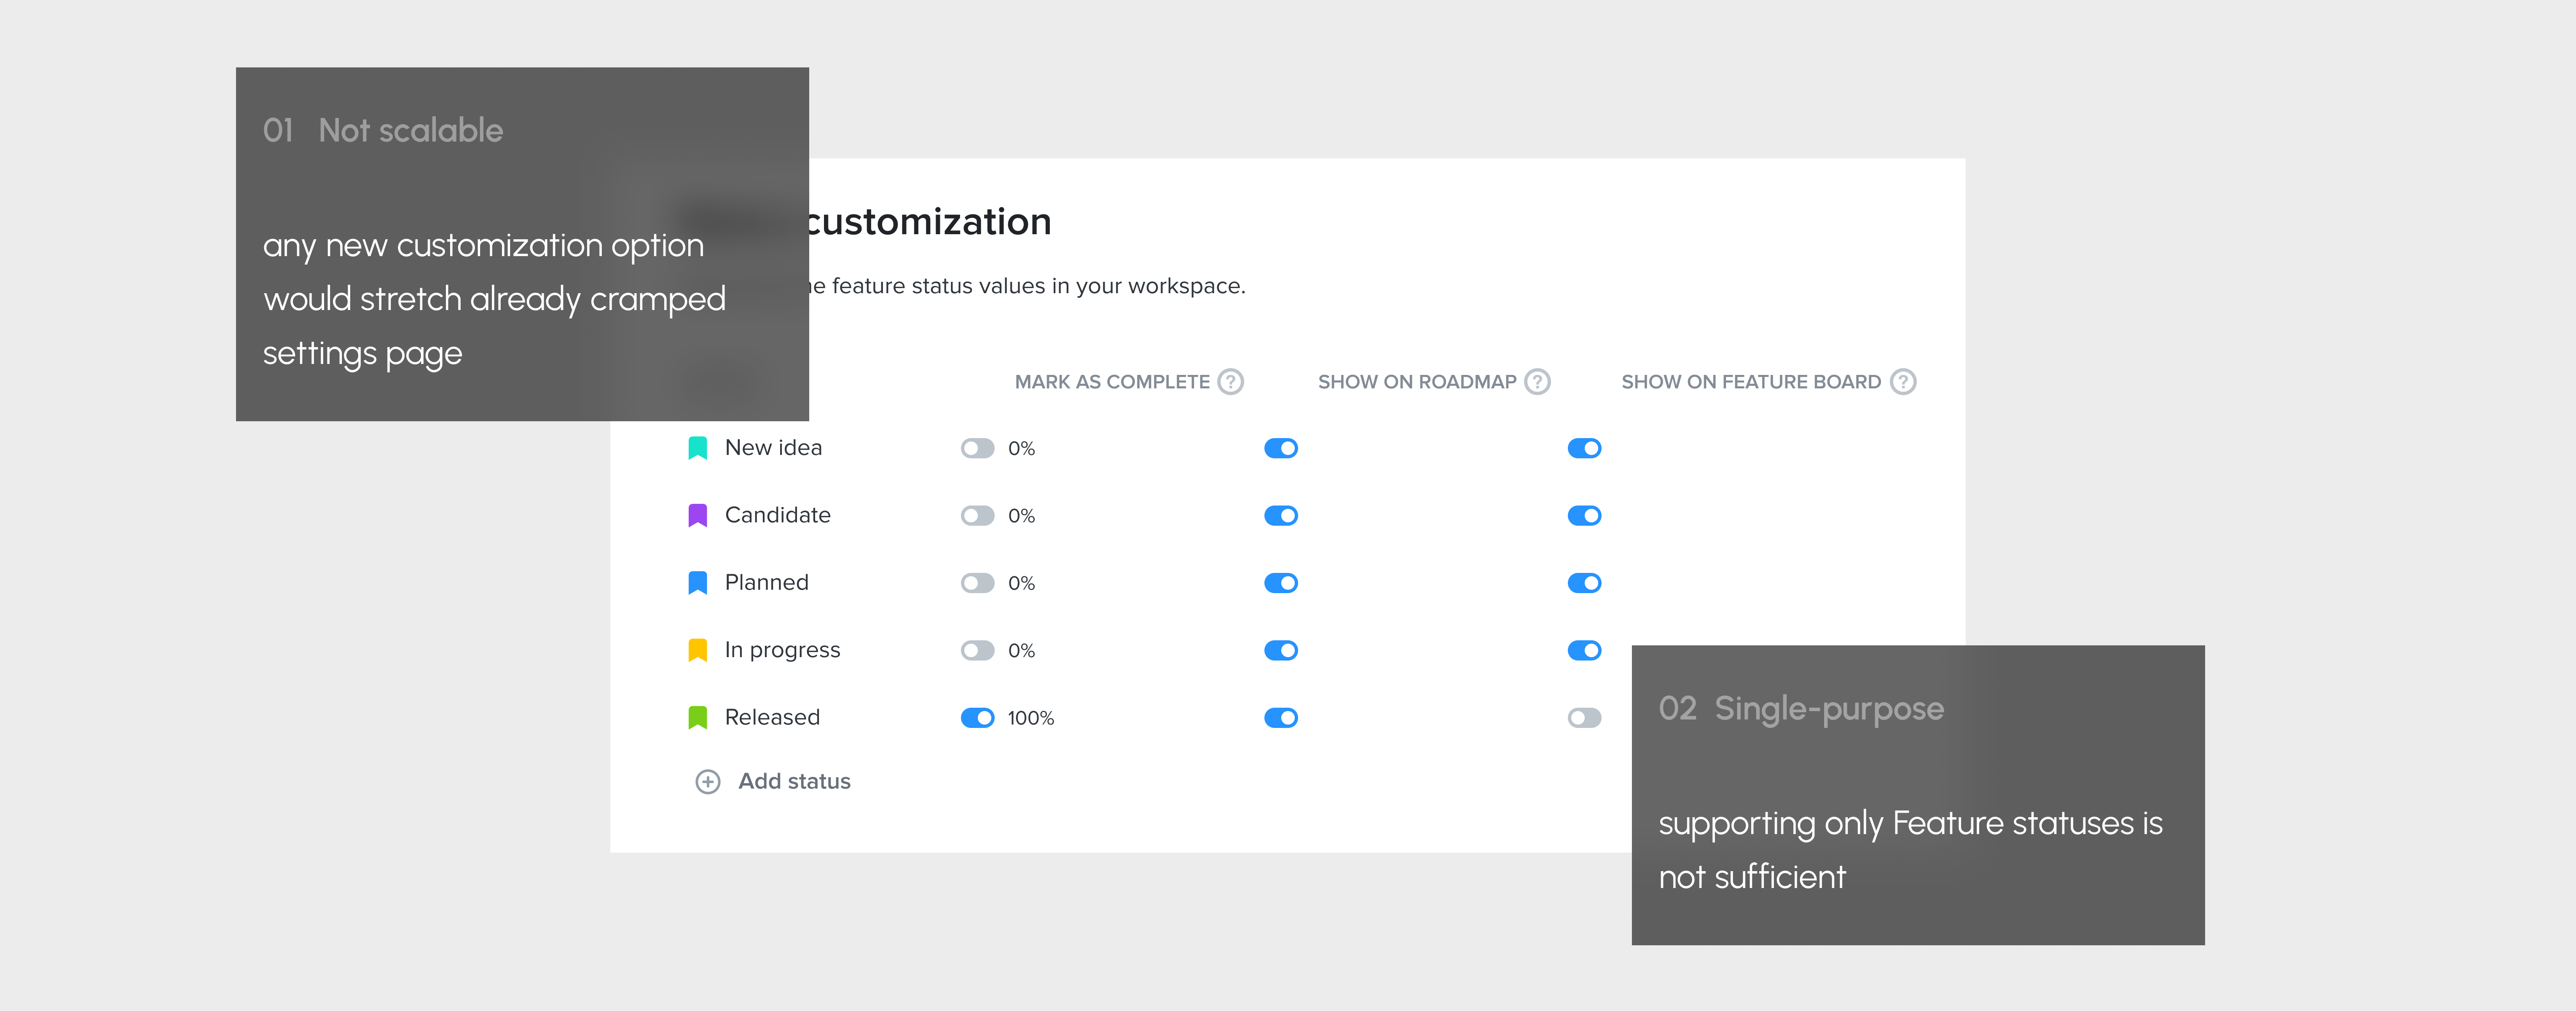Open help for Show on Feature Board
The width and height of the screenshot is (2576, 1011).
(1903, 382)
